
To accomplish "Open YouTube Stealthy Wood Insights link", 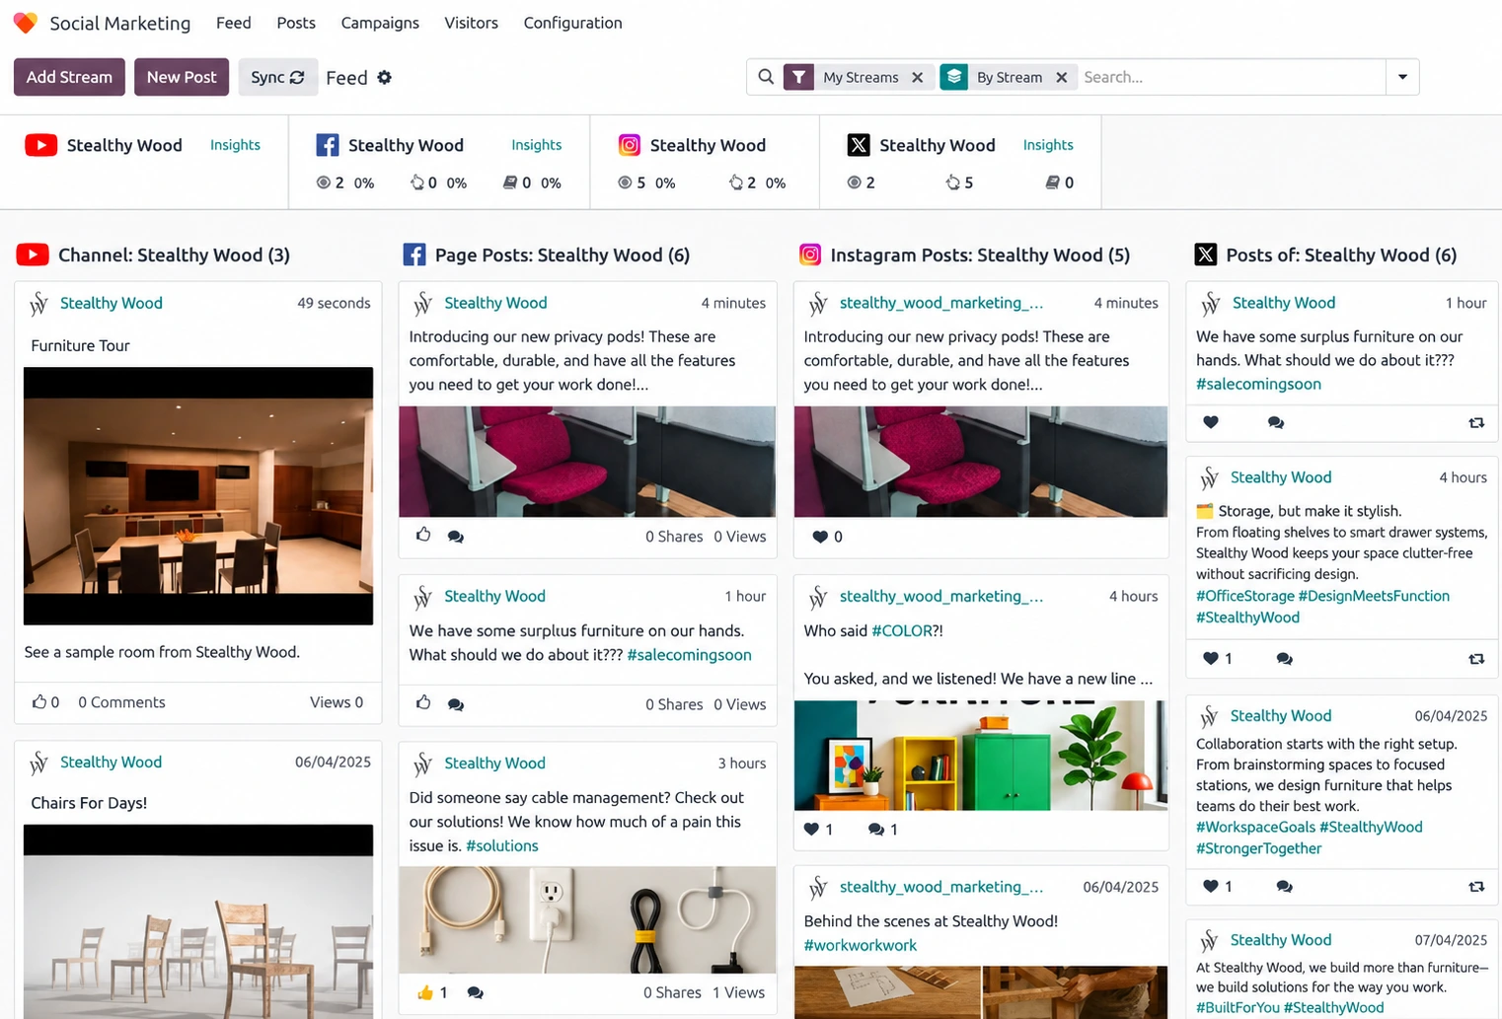I will 235,145.
